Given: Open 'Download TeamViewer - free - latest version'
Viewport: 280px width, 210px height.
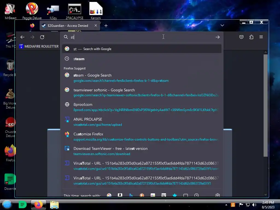Looking at the screenshot, I should coord(142,151).
